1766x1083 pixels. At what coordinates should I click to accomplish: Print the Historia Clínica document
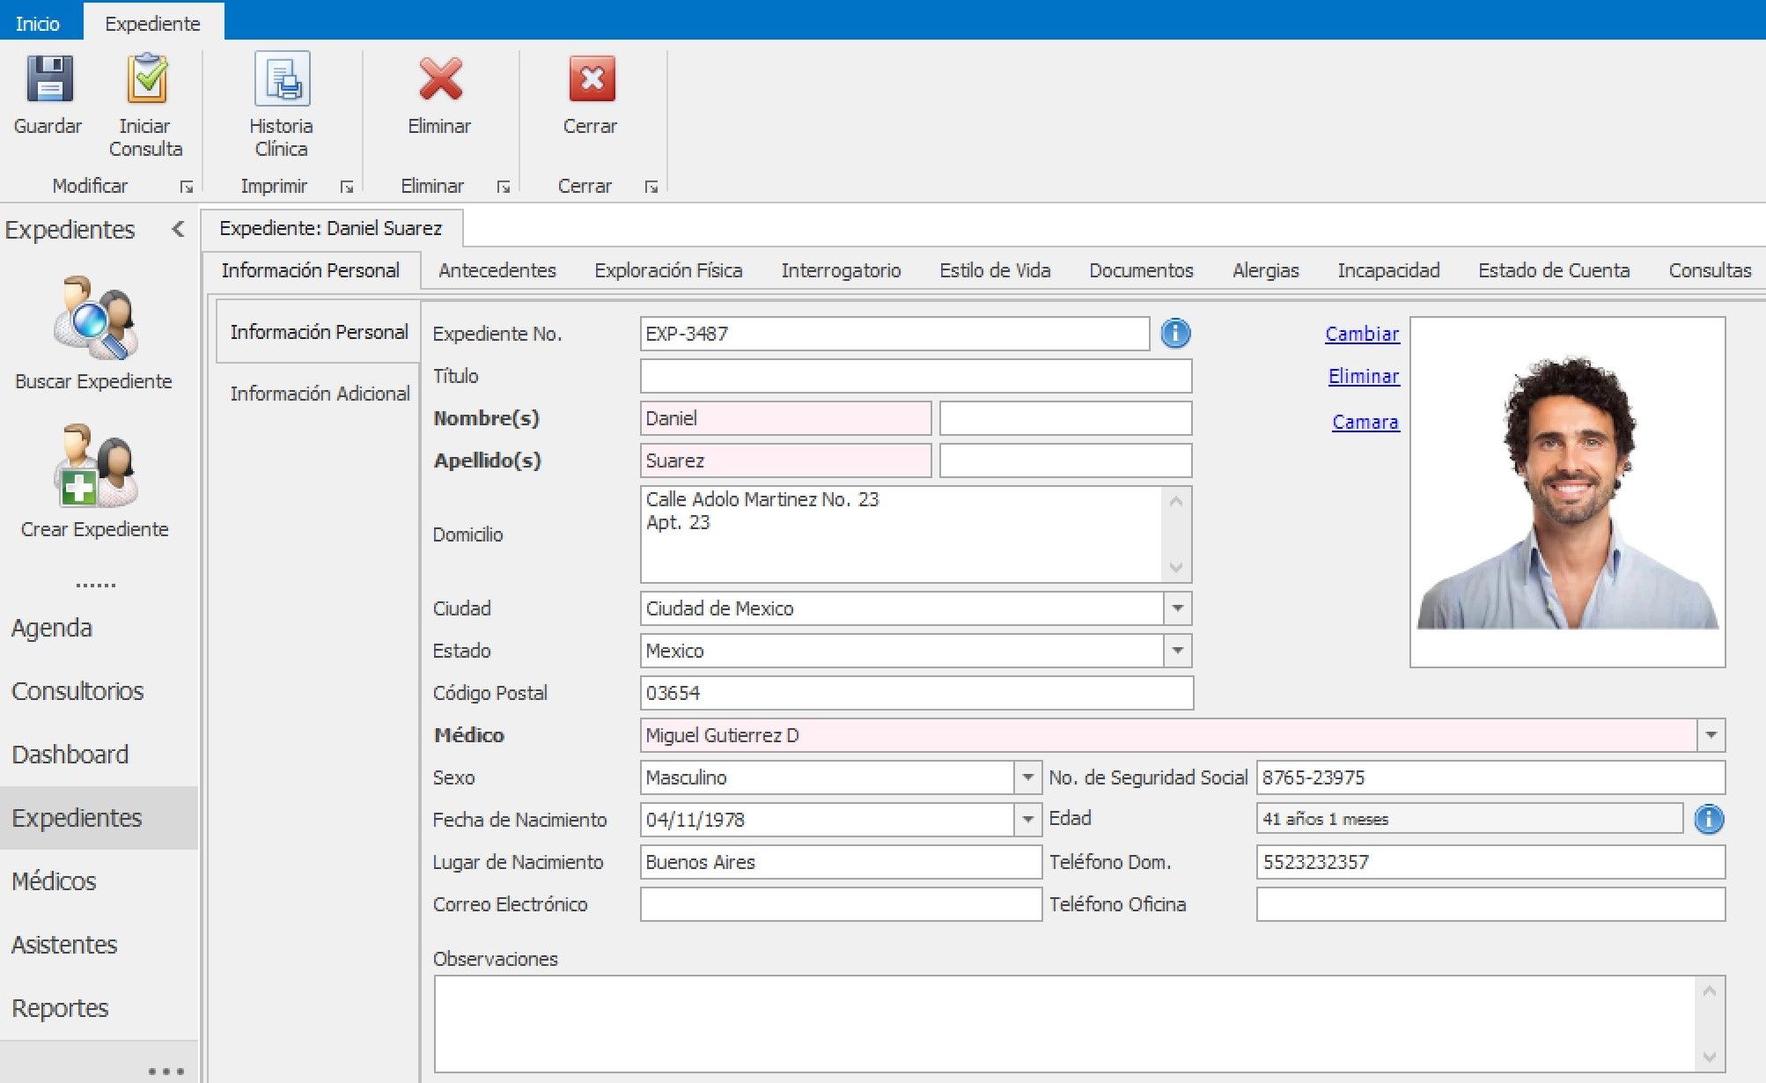pos(282,80)
